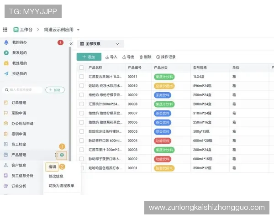Screen dimensions: 274x219
Task: Click product code 00003
Action: click(x=132, y=150)
